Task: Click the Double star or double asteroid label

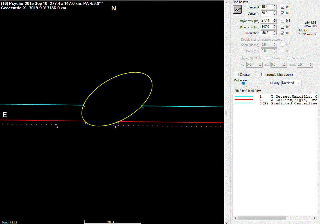Action: tap(262, 40)
